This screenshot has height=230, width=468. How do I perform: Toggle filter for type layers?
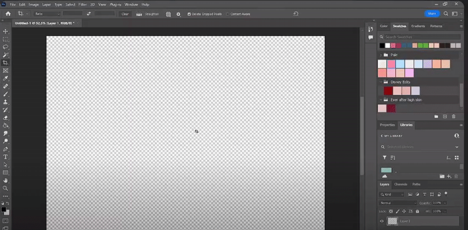point(424,194)
